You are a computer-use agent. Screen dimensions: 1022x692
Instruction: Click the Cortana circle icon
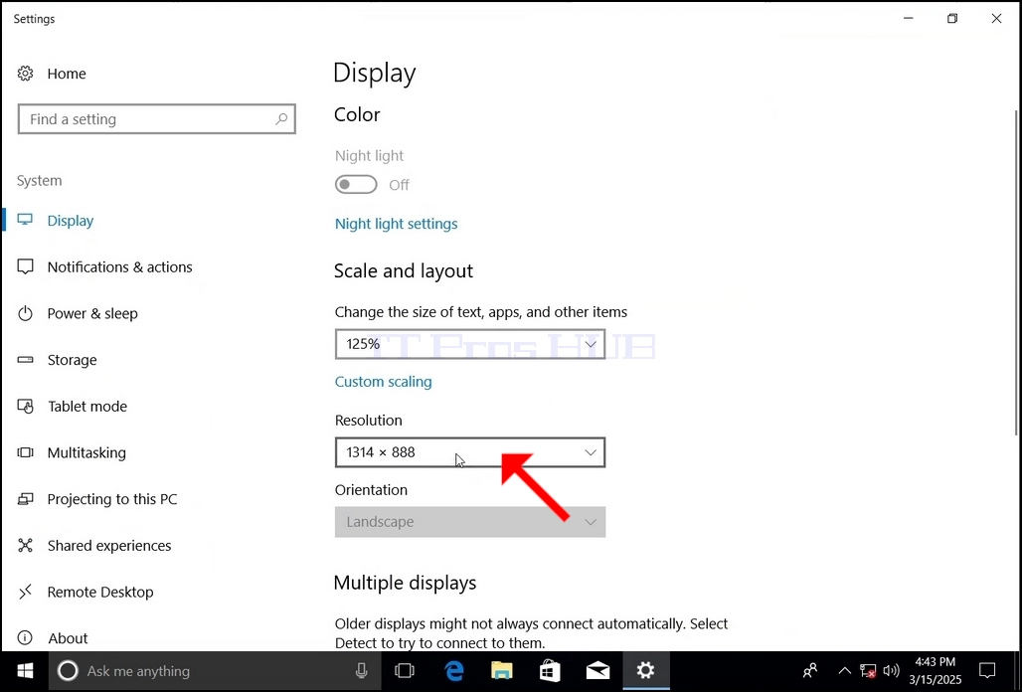pos(68,670)
